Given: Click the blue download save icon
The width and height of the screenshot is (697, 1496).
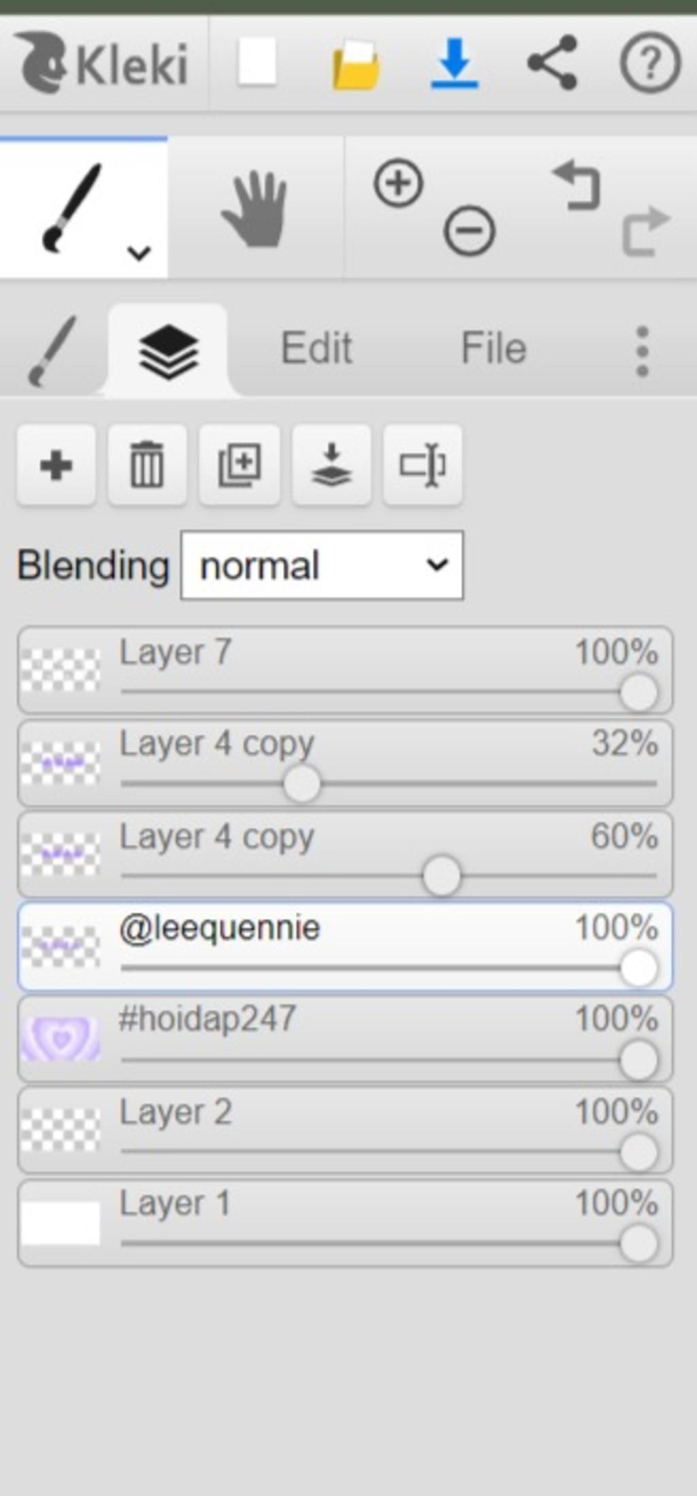Looking at the screenshot, I should click(x=455, y=63).
